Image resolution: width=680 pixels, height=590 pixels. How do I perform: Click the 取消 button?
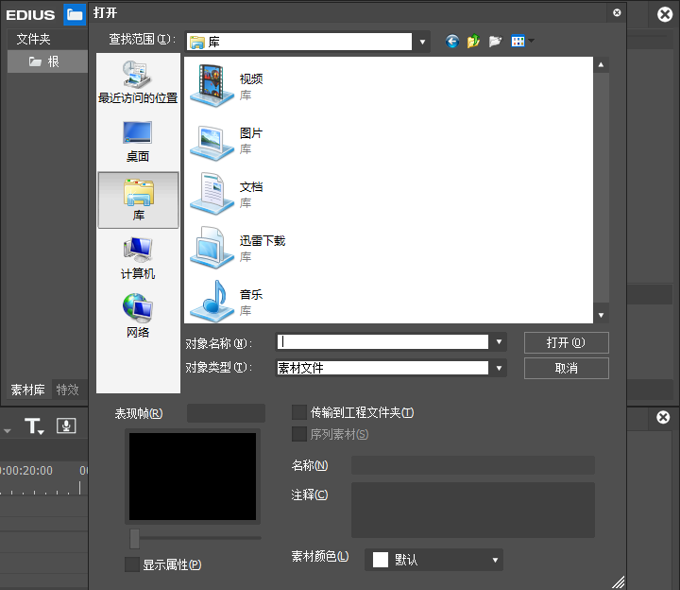(566, 368)
